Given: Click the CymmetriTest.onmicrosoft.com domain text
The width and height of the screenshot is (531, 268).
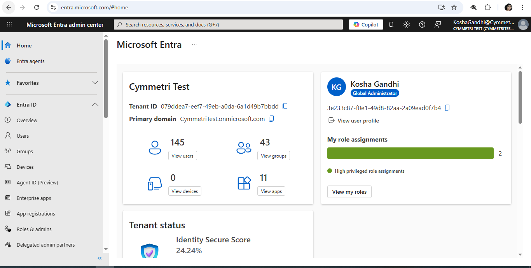Looking at the screenshot, I should (222, 119).
